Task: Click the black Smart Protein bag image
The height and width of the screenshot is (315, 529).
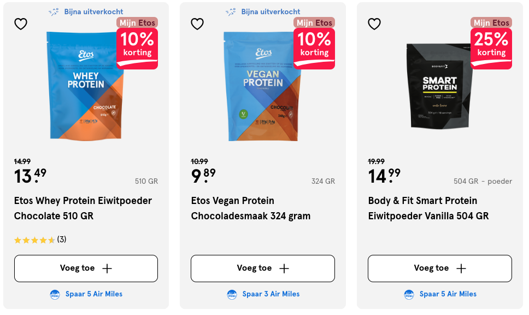Action: pyautogui.click(x=439, y=86)
